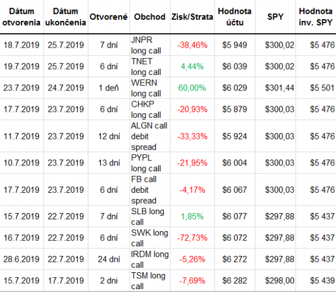Click the closing date 17.7.2019
Image resolution: width=336 pixels, height=292 pixels.
click(x=65, y=280)
